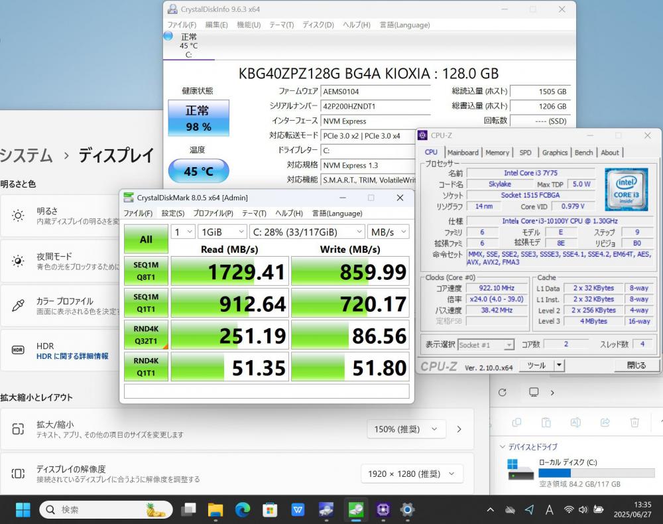This screenshot has height=524, width=663.
Task: Click the Intel Core i3 logo in CPU-Z
Action: pyautogui.click(x=627, y=189)
